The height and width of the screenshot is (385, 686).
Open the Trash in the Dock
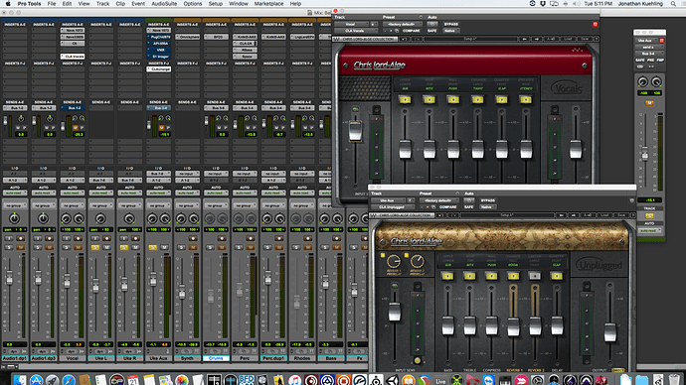[675, 380]
